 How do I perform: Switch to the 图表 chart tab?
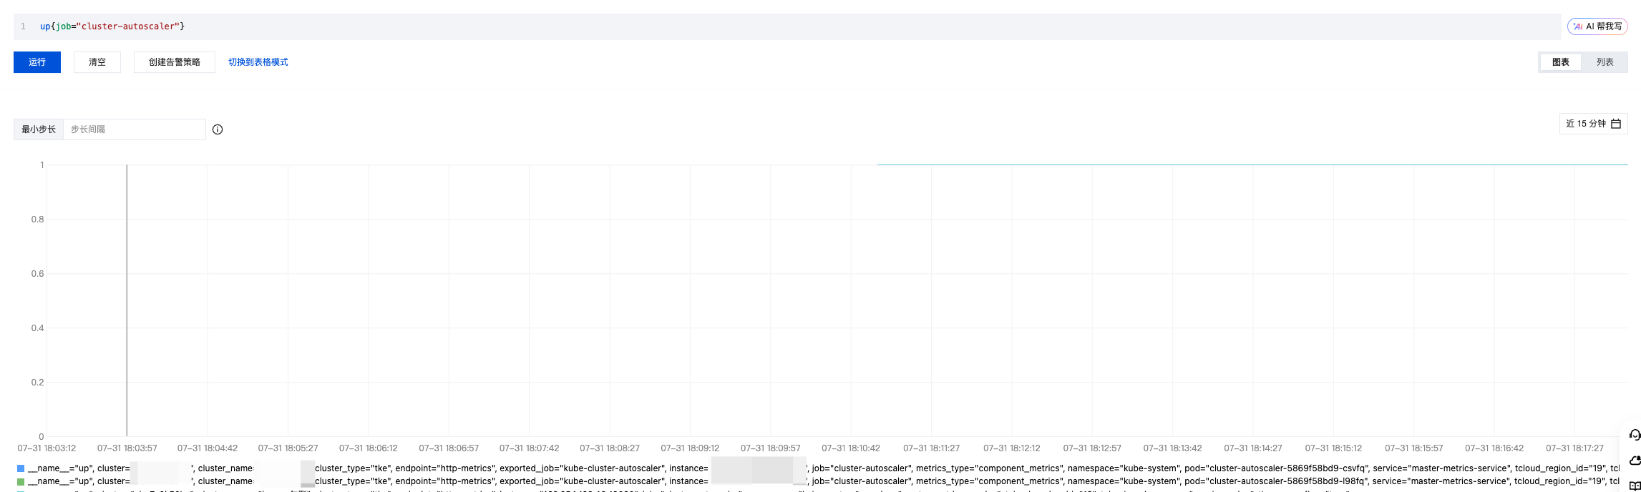(x=1561, y=62)
